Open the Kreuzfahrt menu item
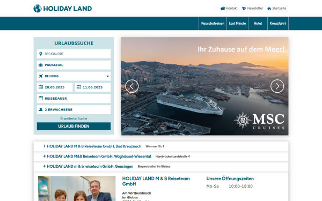 (278, 24)
